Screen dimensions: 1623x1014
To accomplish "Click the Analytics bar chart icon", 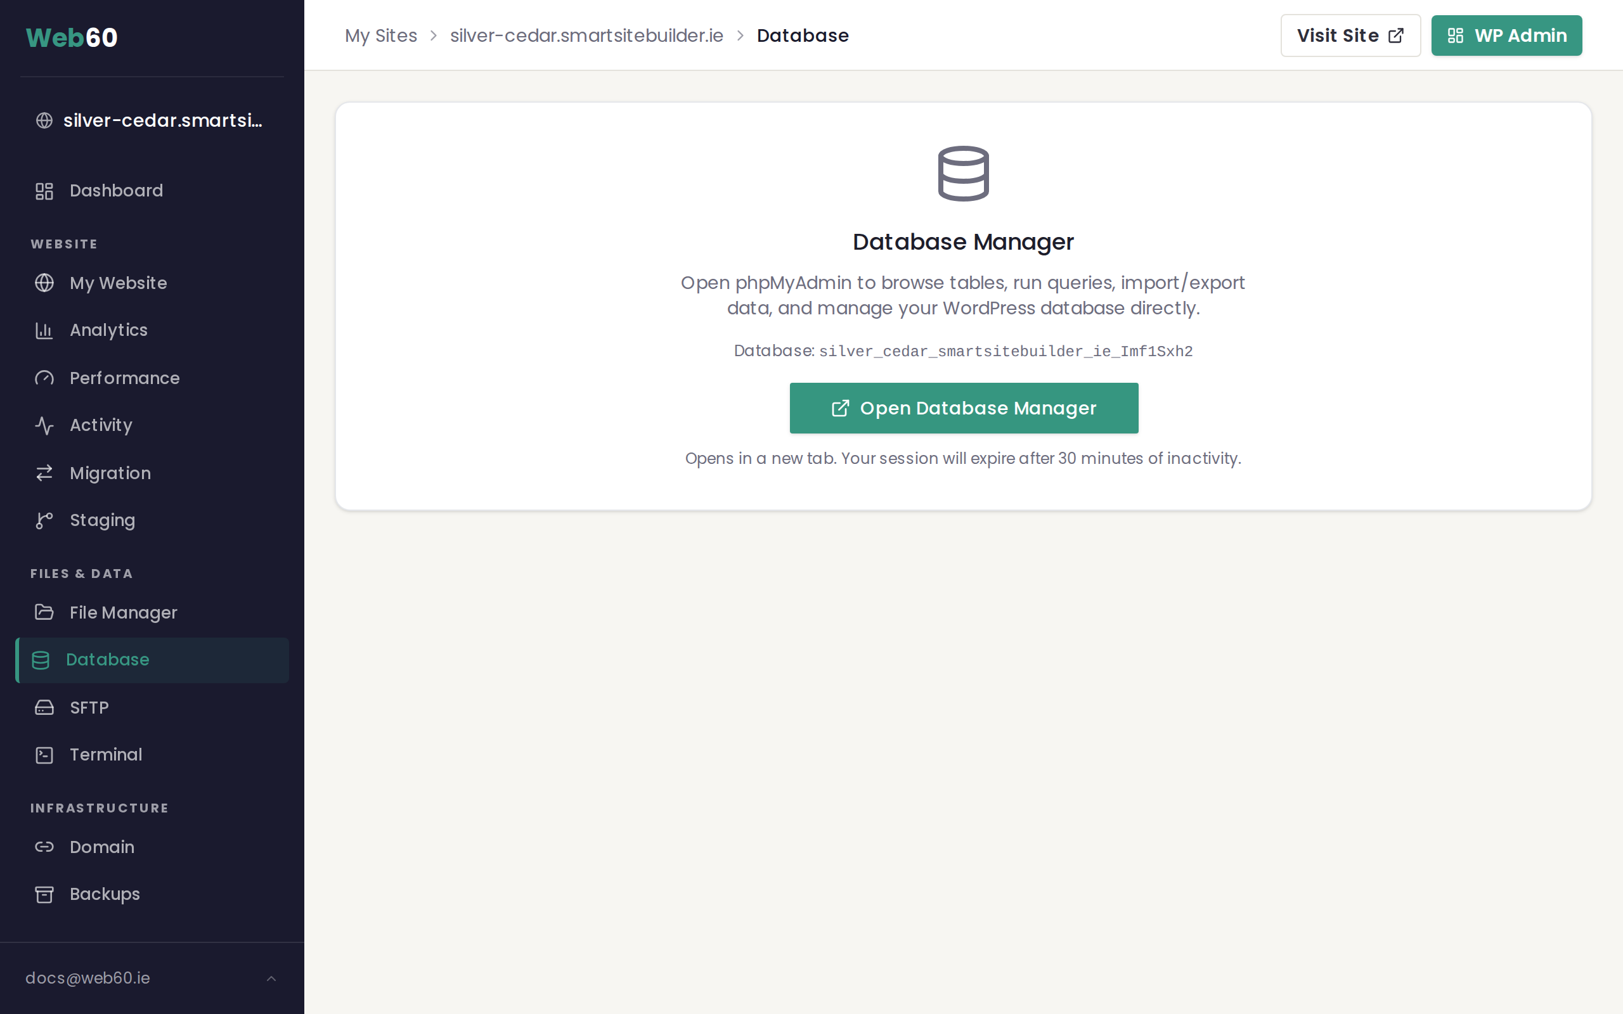I will point(44,331).
